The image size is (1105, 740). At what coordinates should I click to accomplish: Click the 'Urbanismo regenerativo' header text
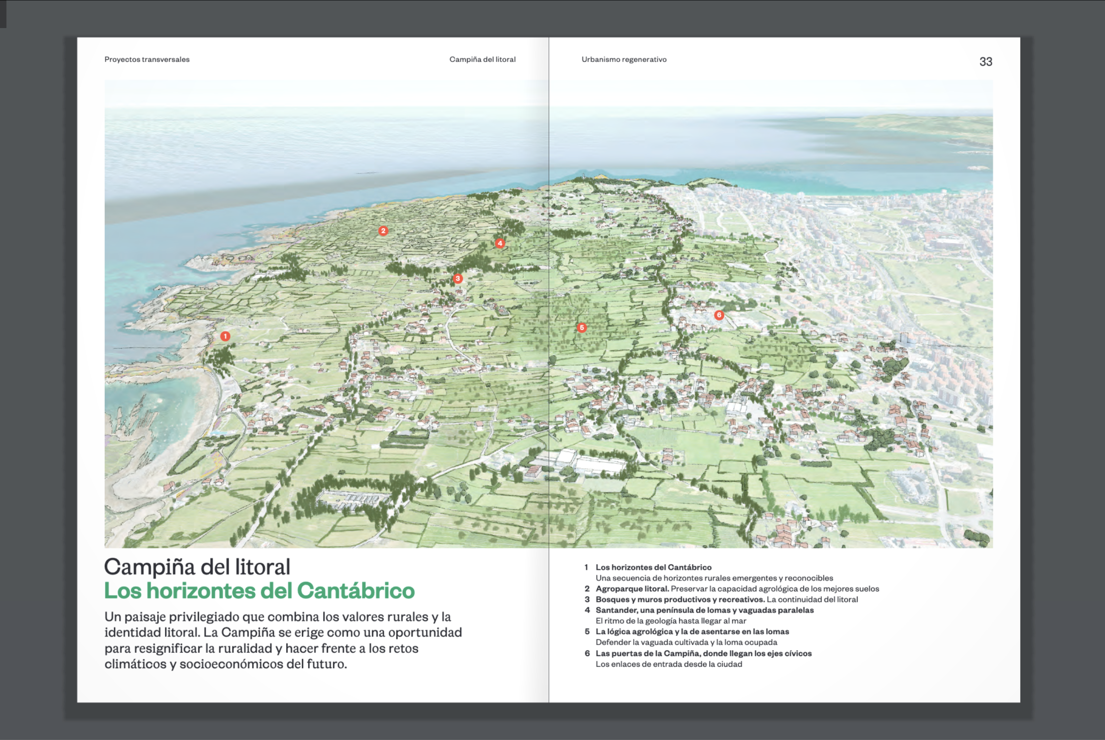624,60
